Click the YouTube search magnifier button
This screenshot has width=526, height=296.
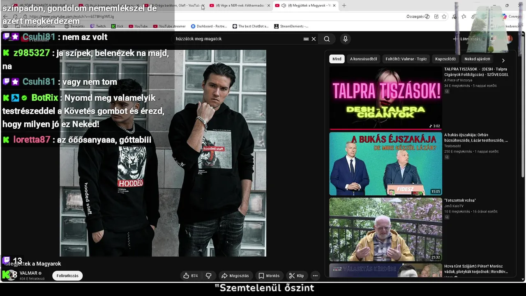pos(327,39)
